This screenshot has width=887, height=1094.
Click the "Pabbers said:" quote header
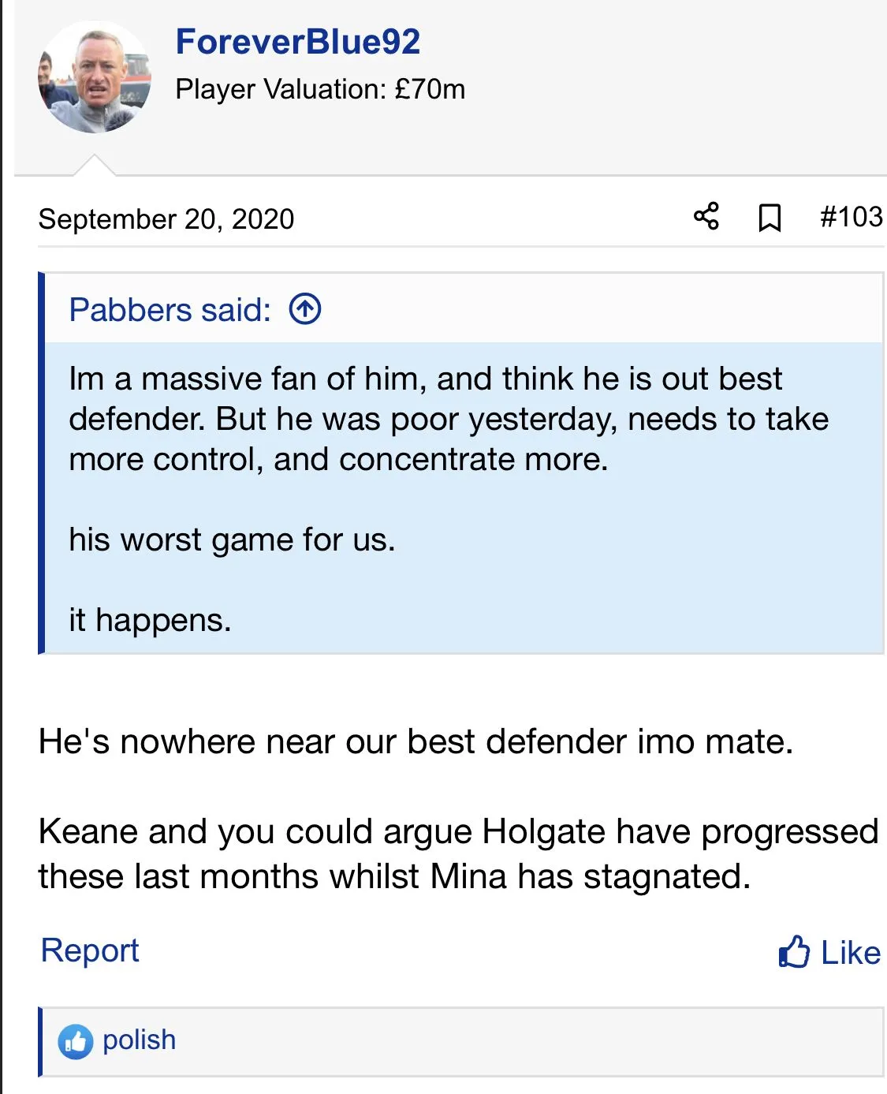point(170,310)
